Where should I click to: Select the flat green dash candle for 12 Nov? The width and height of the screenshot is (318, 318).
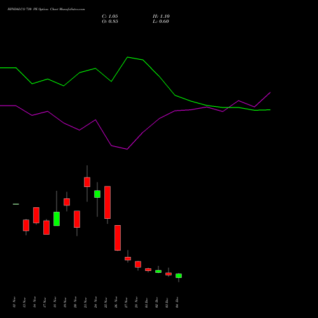[16, 204]
